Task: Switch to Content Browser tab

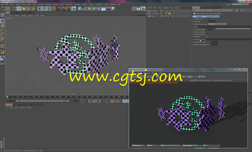Action: coord(23,13)
